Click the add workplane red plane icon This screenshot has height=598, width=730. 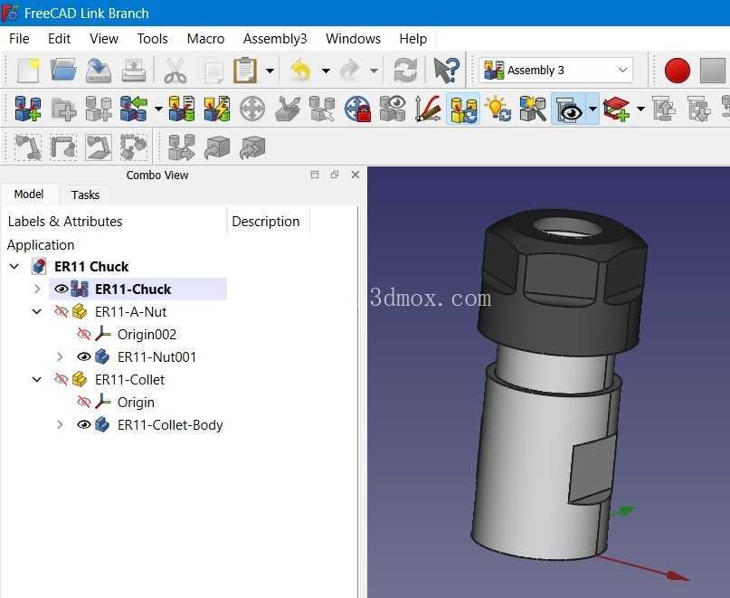616,109
